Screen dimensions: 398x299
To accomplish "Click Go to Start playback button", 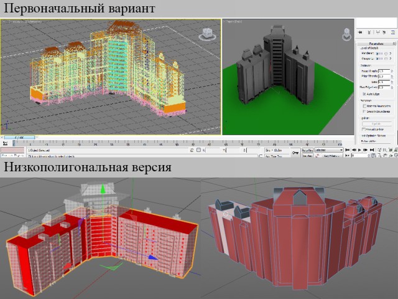I will (x=348, y=150).
